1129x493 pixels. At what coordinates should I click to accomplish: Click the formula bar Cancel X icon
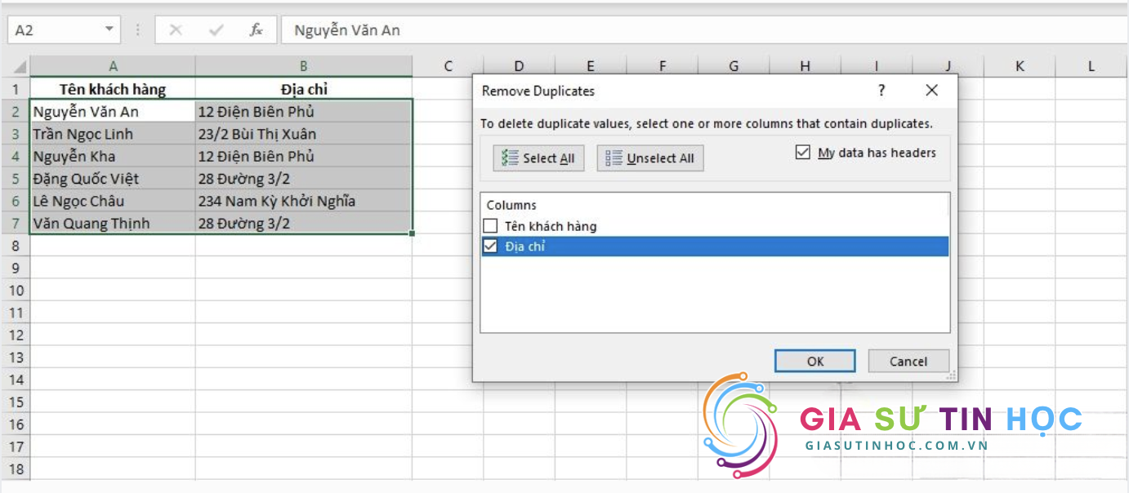pyautogui.click(x=175, y=30)
